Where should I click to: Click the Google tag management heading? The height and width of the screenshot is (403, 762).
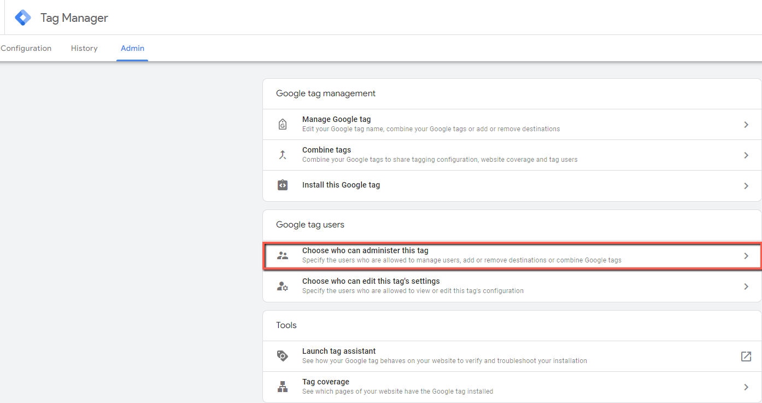[x=326, y=94]
